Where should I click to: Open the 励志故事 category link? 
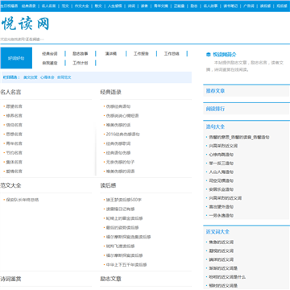[x=81, y=54]
